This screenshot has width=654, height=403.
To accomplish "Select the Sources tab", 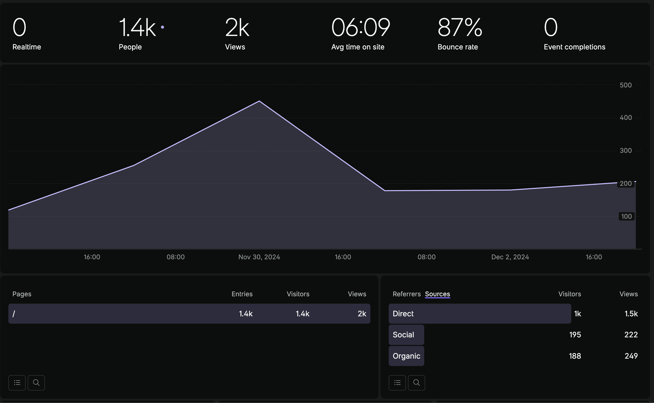I will pyautogui.click(x=437, y=294).
